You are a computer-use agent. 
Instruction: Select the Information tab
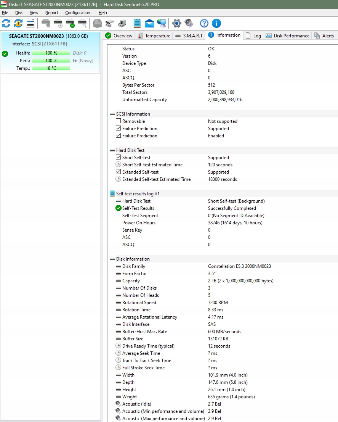tap(224, 35)
